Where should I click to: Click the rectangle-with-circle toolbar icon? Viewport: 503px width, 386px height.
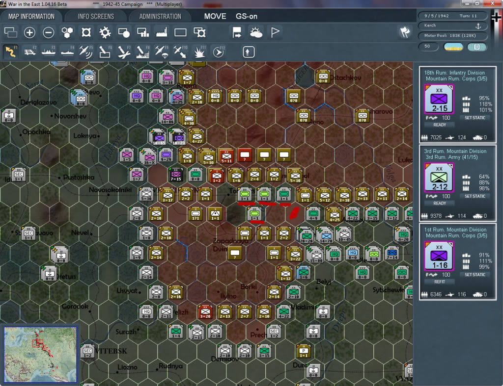click(x=124, y=32)
